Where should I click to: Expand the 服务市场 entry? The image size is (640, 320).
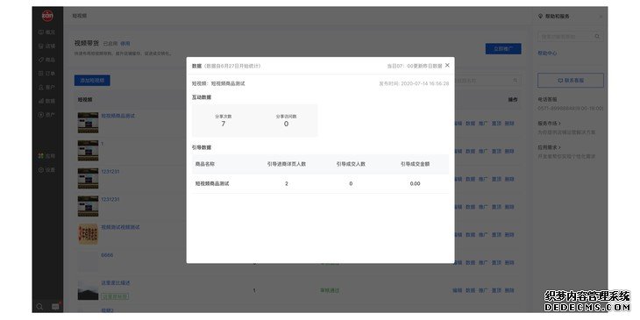click(549, 123)
